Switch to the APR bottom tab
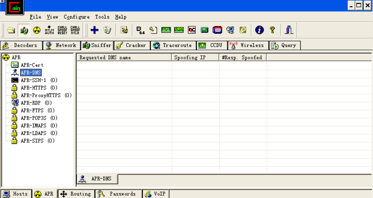 [45, 194]
